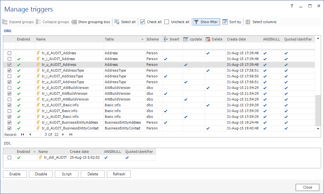Go to last record in navigator

(x=71, y=135)
